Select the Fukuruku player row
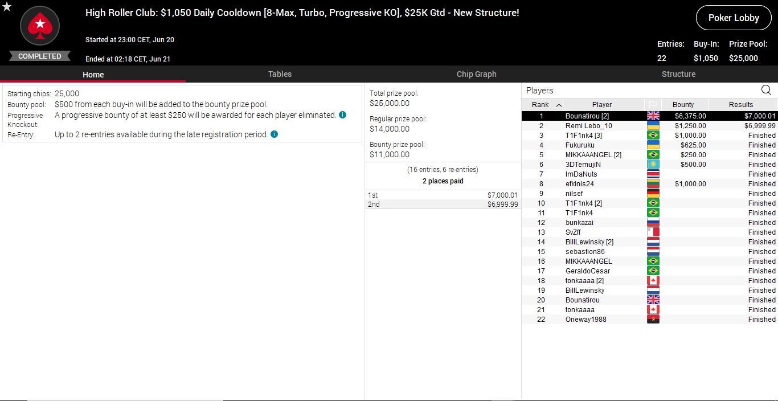778x401 pixels. tap(580, 145)
